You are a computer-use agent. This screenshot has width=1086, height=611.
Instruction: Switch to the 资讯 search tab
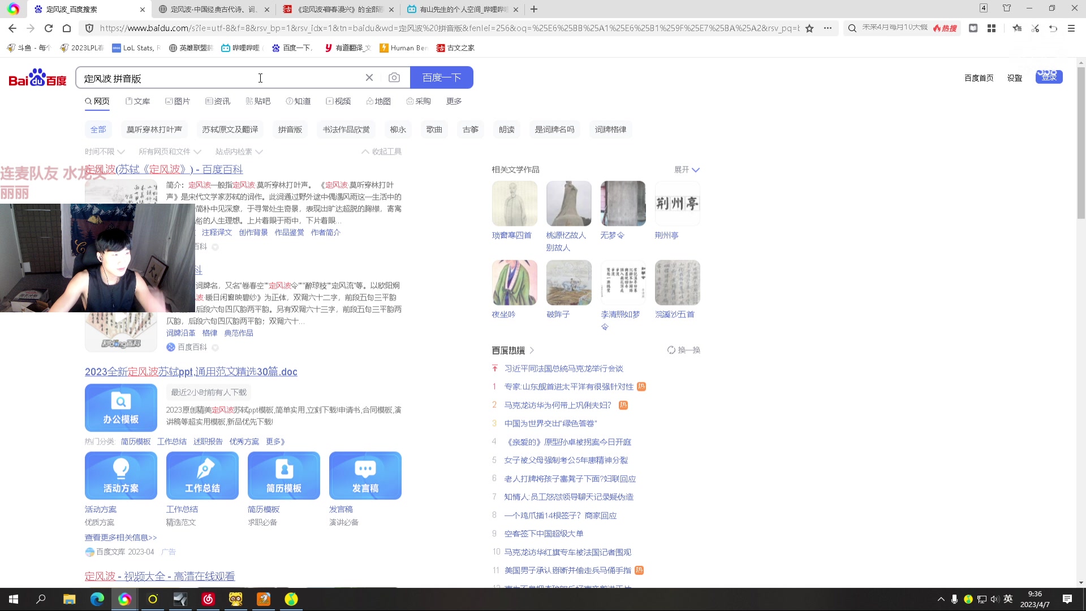(218, 101)
